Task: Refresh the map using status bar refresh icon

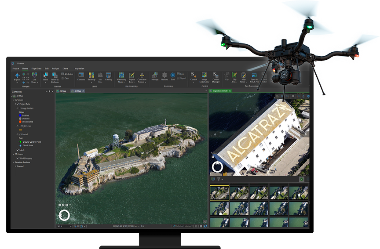Action: point(205,226)
